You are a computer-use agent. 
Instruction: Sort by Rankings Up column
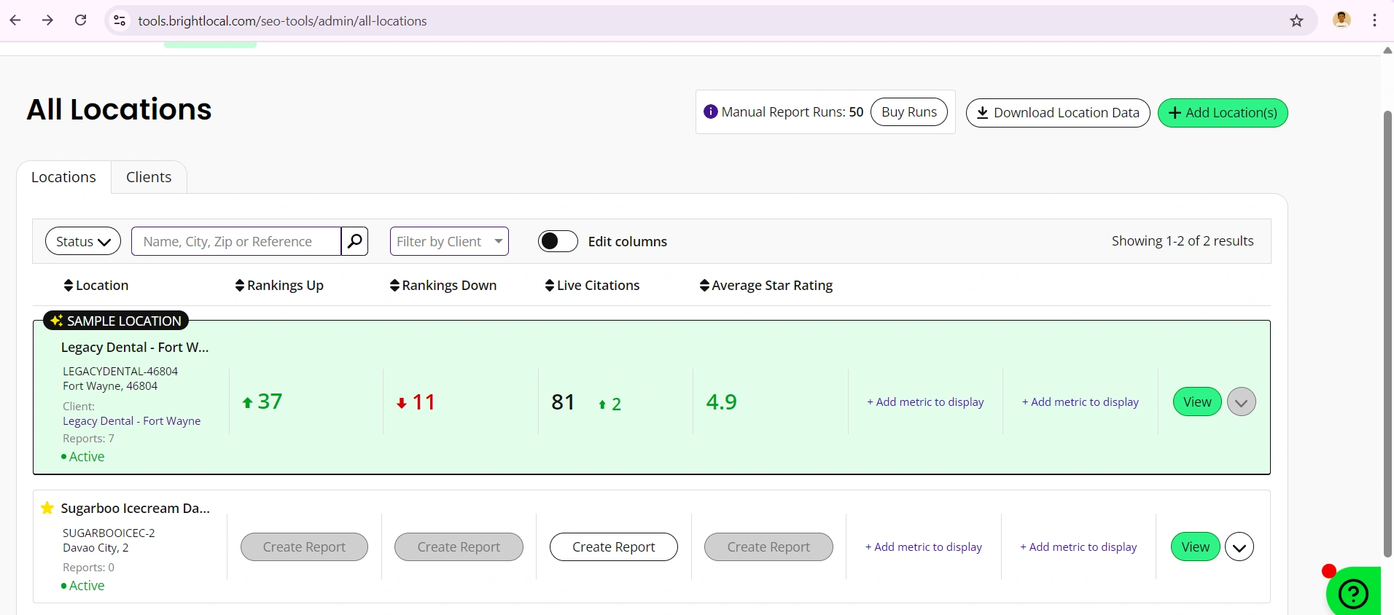pyautogui.click(x=279, y=286)
